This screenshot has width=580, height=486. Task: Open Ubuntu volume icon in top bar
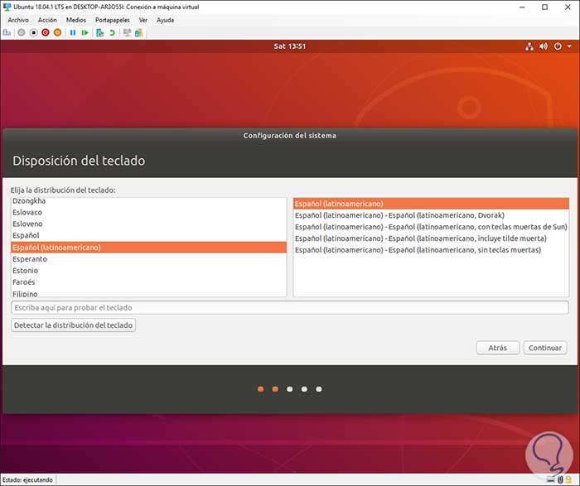click(x=544, y=46)
